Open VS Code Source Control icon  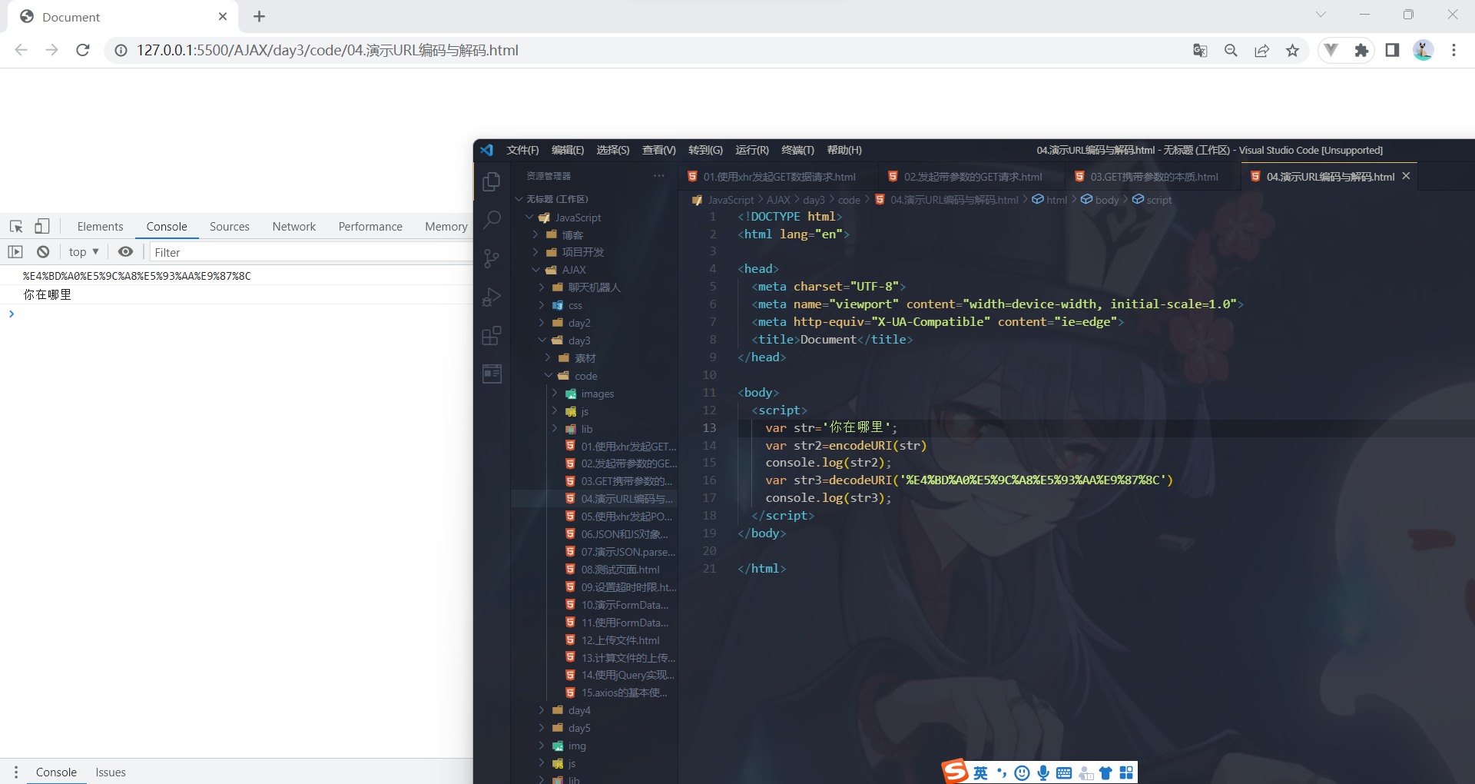pyautogui.click(x=492, y=258)
